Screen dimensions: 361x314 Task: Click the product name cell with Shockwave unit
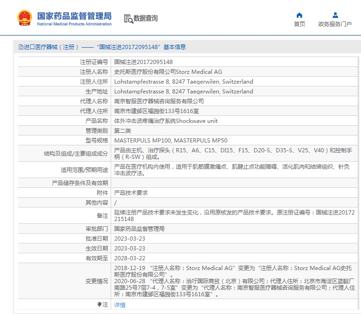click(166, 121)
